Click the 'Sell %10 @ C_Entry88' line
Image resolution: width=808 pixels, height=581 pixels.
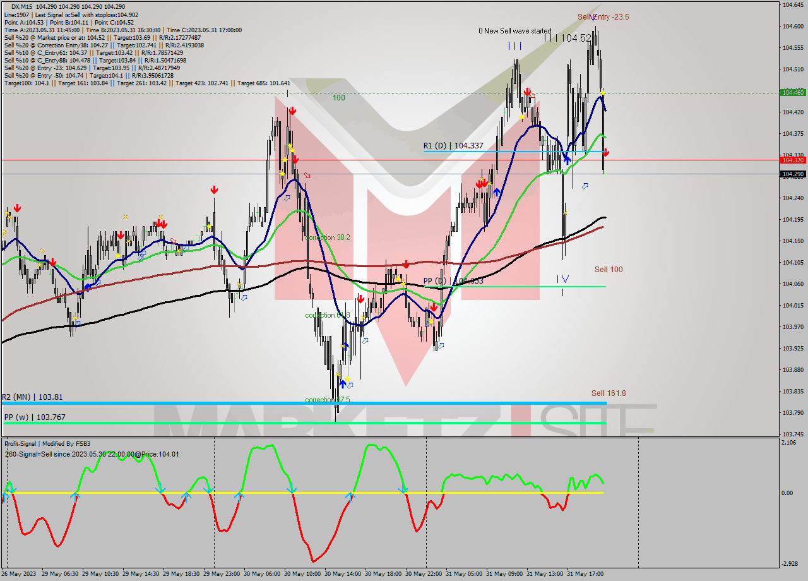[95, 60]
